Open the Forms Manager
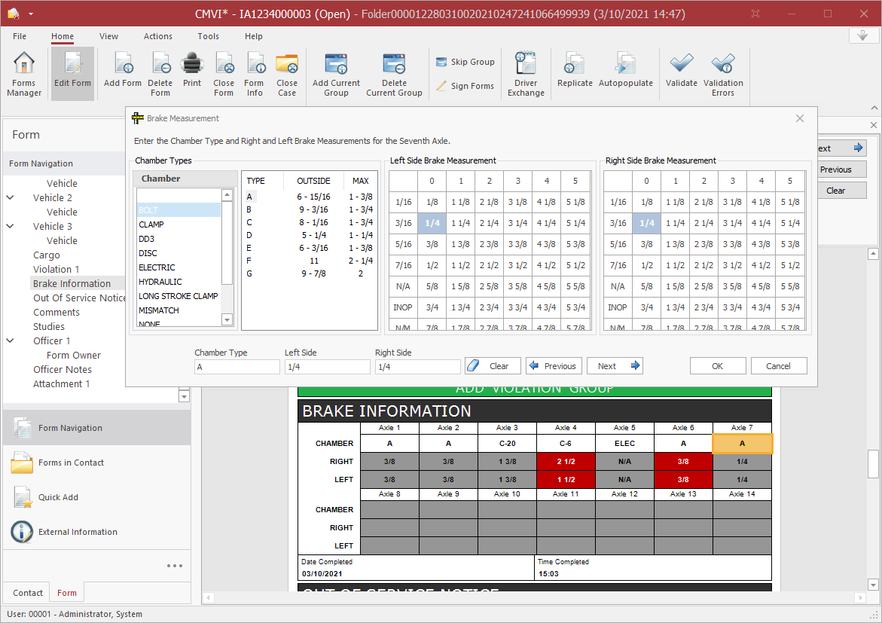The height and width of the screenshot is (623, 882). pyautogui.click(x=24, y=74)
